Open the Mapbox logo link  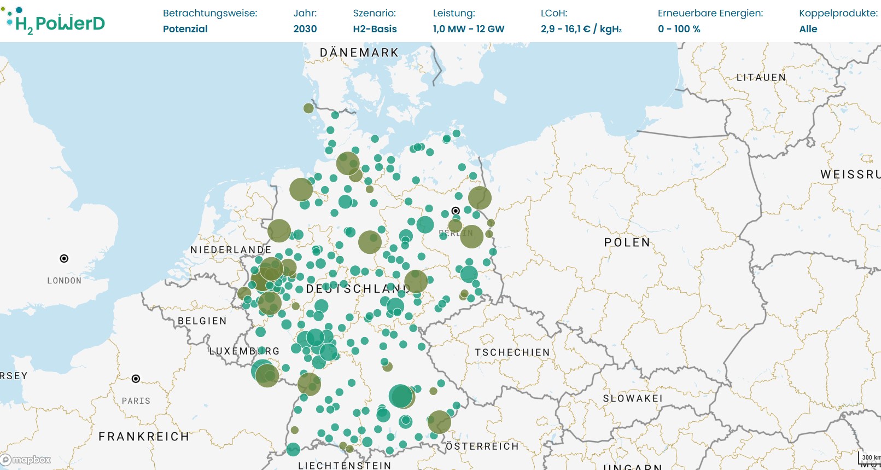coord(26,460)
